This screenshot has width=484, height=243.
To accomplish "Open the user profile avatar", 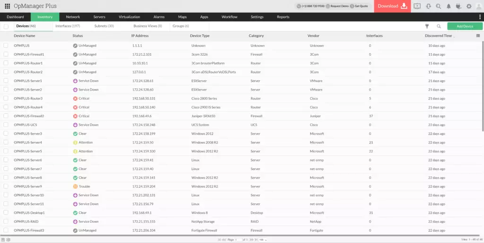I will (479, 6).
